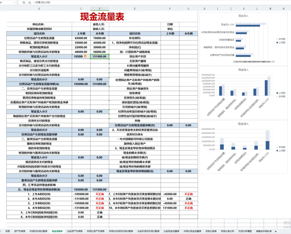Click the 6、本年C和利润表净利润比较: label

click(x=39, y=217)
